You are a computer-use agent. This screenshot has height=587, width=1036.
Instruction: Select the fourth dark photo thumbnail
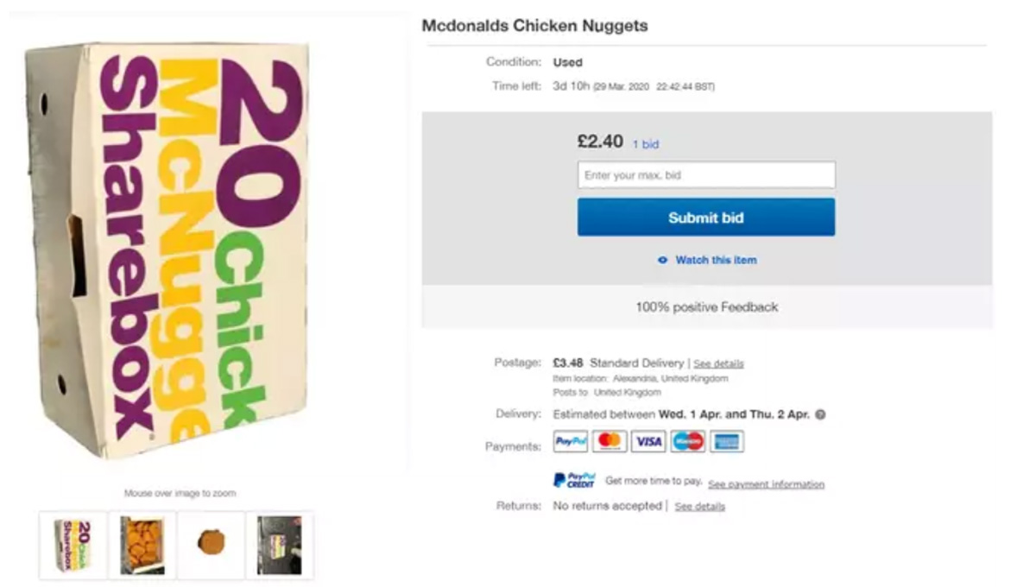point(280,545)
